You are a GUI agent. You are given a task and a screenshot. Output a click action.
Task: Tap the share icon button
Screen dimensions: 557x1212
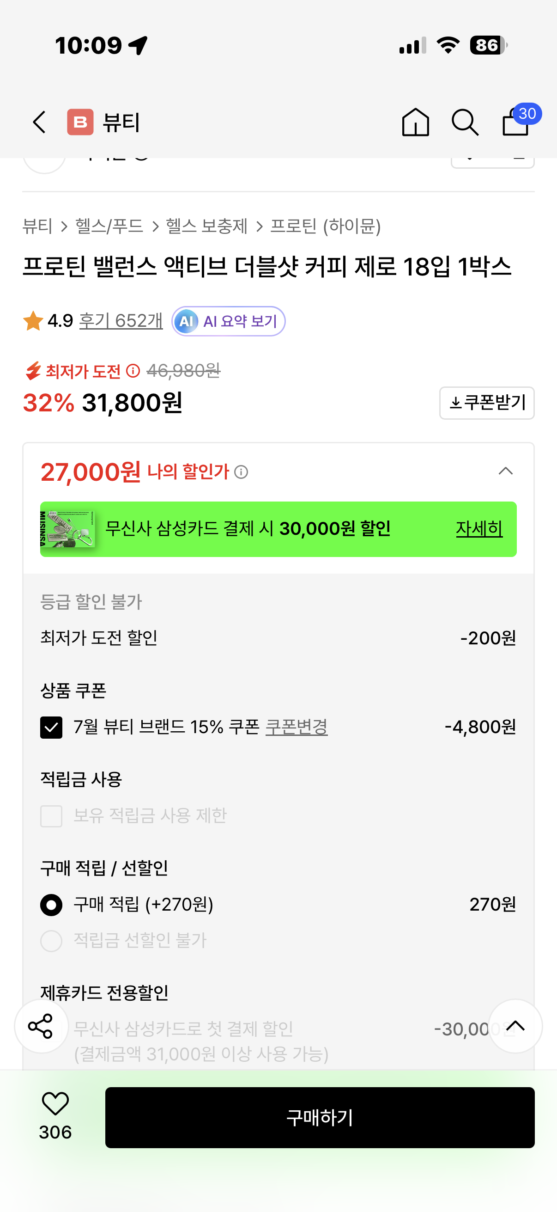(x=42, y=1026)
